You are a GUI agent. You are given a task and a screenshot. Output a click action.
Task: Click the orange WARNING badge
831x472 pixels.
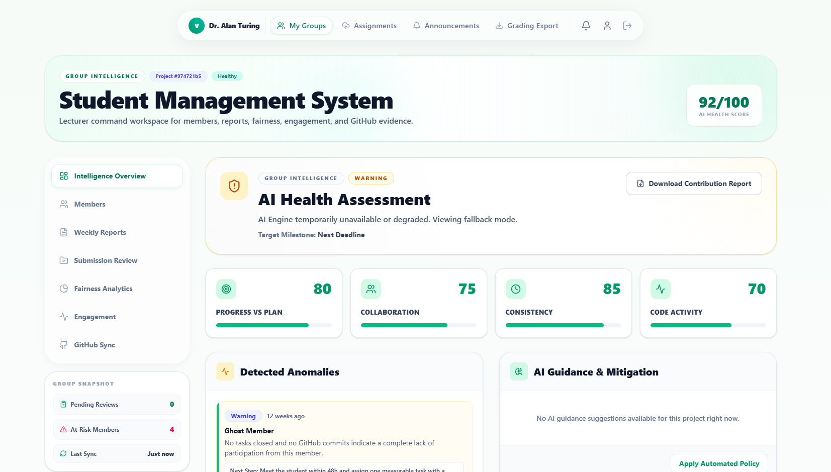pos(371,178)
